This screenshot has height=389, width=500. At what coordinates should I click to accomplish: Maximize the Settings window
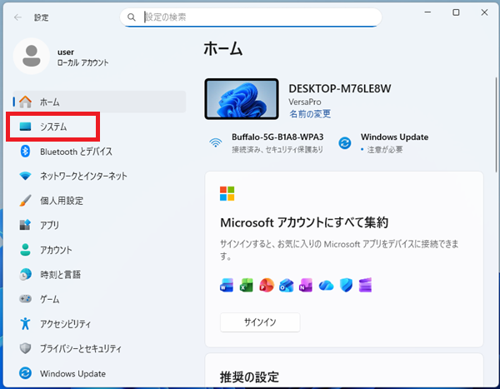coord(456,12)
